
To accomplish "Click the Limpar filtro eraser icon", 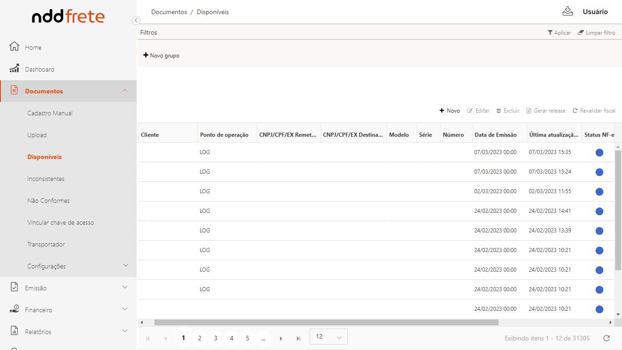I will (581, 33).
